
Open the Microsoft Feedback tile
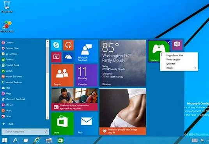tap(87, 51)
